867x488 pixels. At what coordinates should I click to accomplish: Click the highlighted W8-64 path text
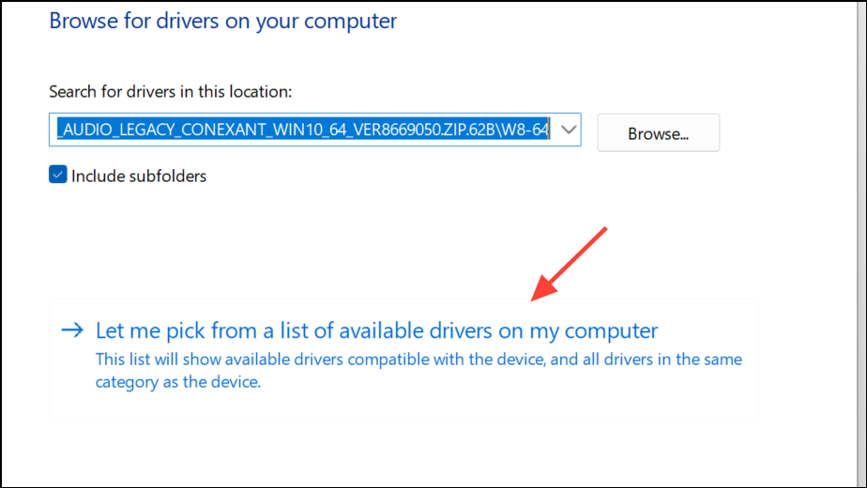click(525, 130)
